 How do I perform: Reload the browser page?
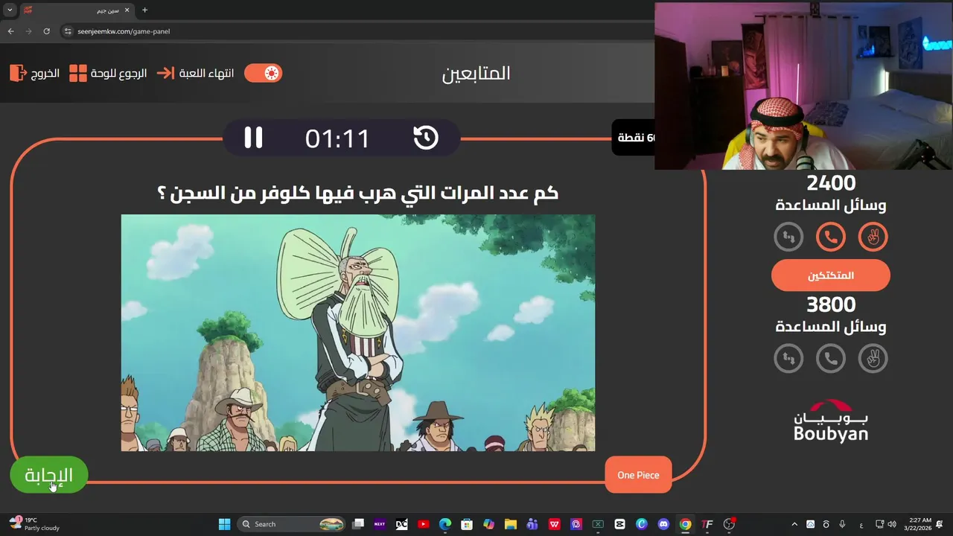(46, 31)
